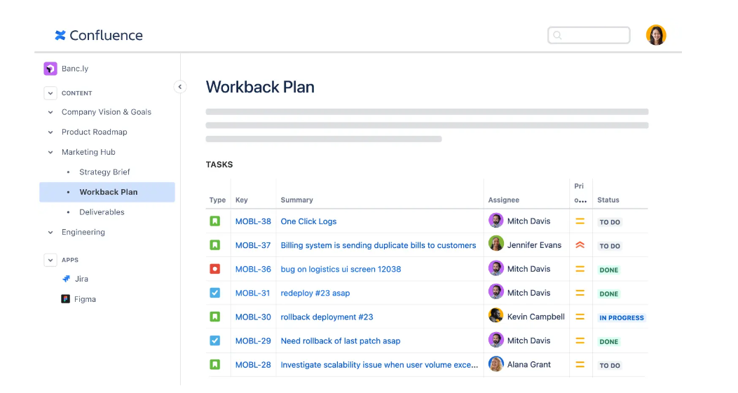Collapse Marketing Hub chevron
The width and height of the screenshot is (738, 393).
pos(50,152)
